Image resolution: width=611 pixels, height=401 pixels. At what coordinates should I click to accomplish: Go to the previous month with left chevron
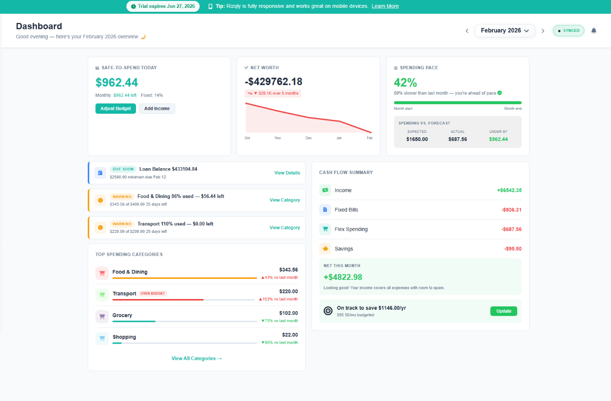click(467, 30)
